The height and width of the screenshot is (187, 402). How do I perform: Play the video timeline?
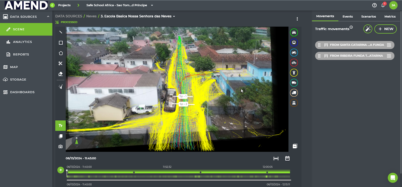tap(61, 170)
